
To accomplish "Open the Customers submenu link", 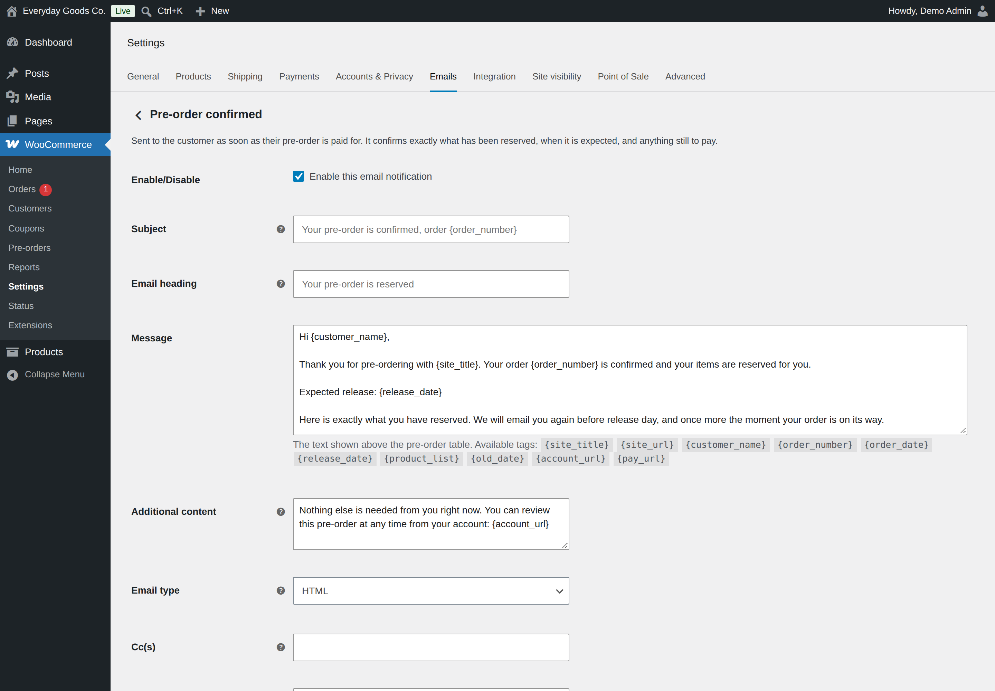I will [30, 209].
